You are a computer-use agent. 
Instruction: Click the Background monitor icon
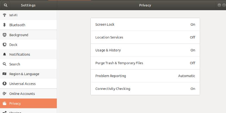[5, 35]
